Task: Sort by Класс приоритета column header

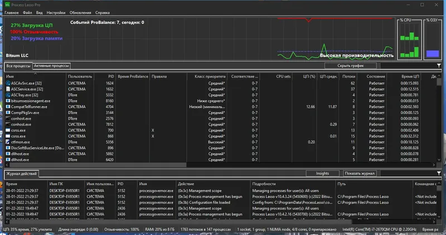Action: 207,76
